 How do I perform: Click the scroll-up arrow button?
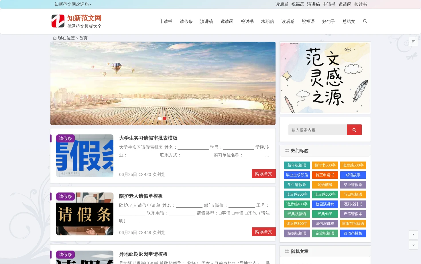click(x=414, y=235)
